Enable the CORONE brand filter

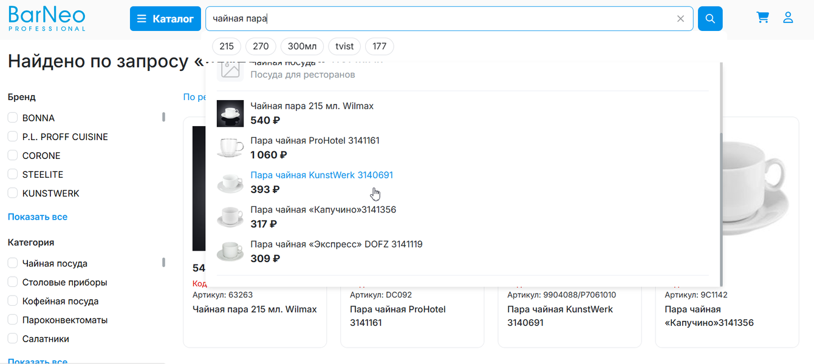pos(12,155)
